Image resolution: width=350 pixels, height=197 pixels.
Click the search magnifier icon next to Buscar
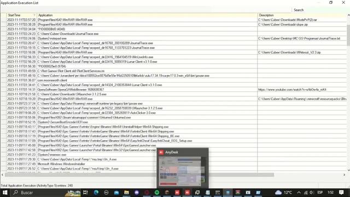[x=15, y=192]
